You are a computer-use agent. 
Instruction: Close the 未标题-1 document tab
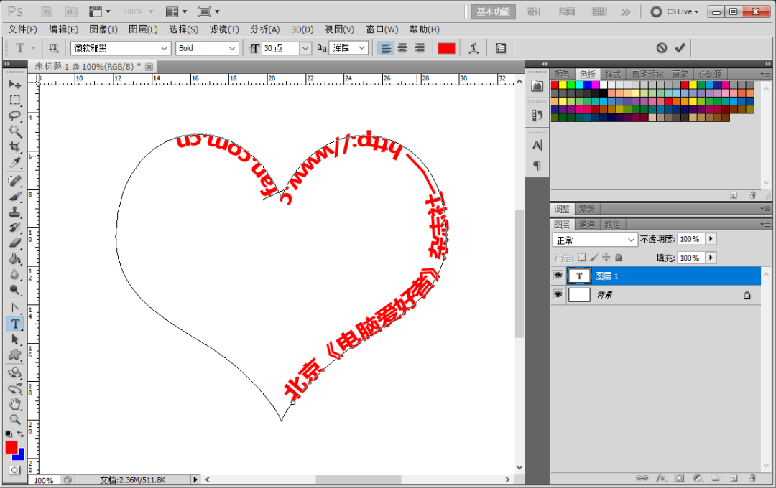pyautogui.click(x=149, y=67)
